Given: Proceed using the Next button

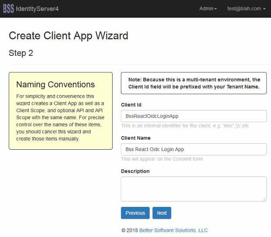Looking at the screenshot, I should [x=162, y=213].
